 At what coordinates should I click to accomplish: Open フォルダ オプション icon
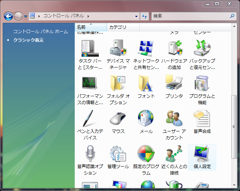[118, 83]
